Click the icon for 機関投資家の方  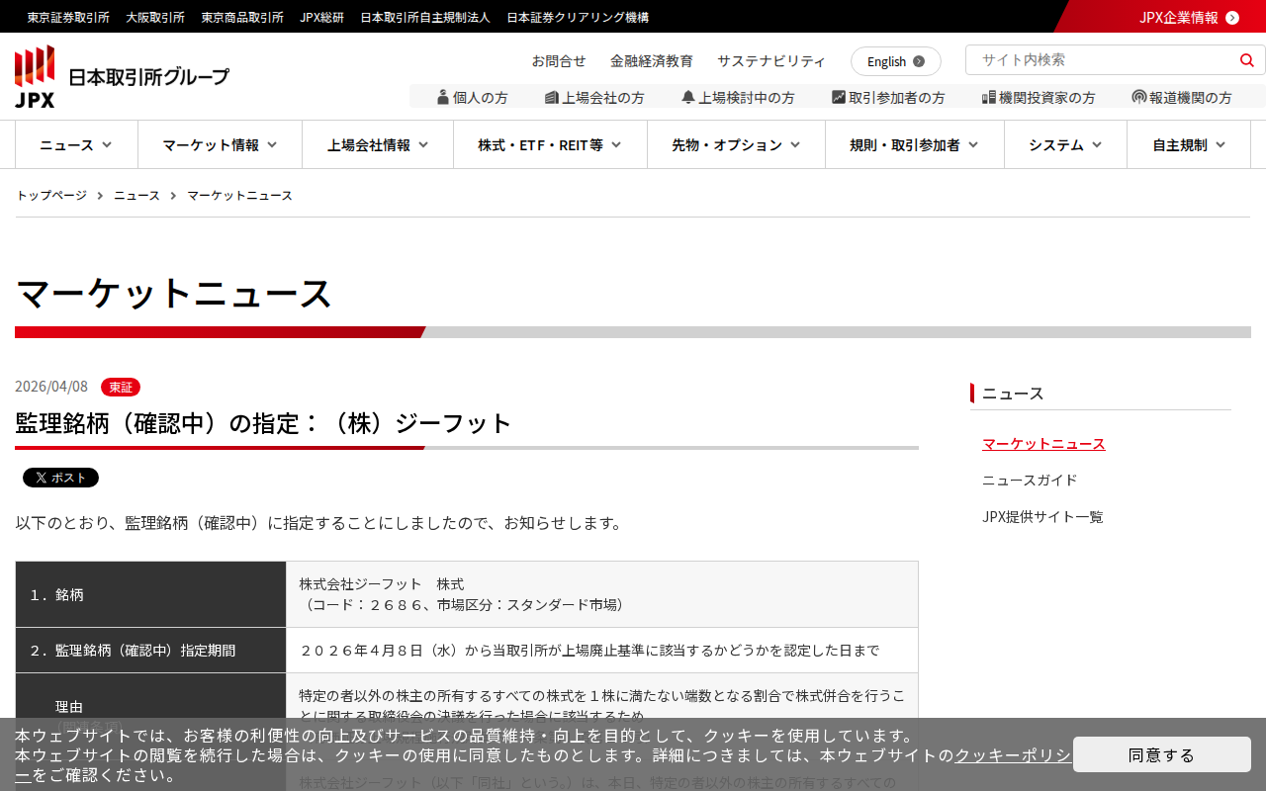(x=988, y=97)
